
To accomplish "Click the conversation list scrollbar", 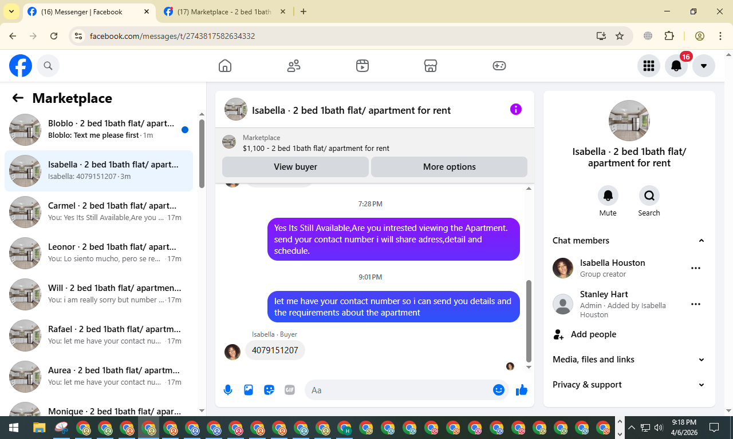I will [x=202, y=153].
